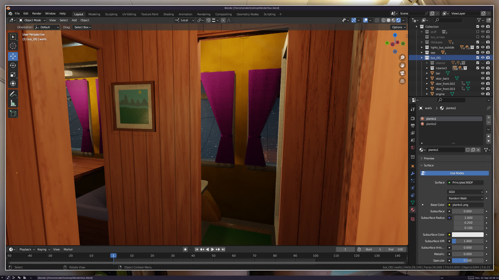Toggle camera view in viewport
The height and width of the screenshot is (280, 499).
click(402, 73)
